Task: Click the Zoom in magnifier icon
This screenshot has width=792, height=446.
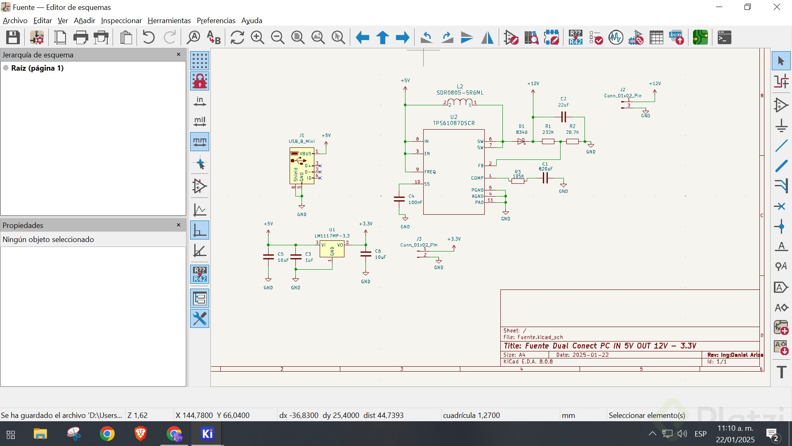Action: [257, 38]
